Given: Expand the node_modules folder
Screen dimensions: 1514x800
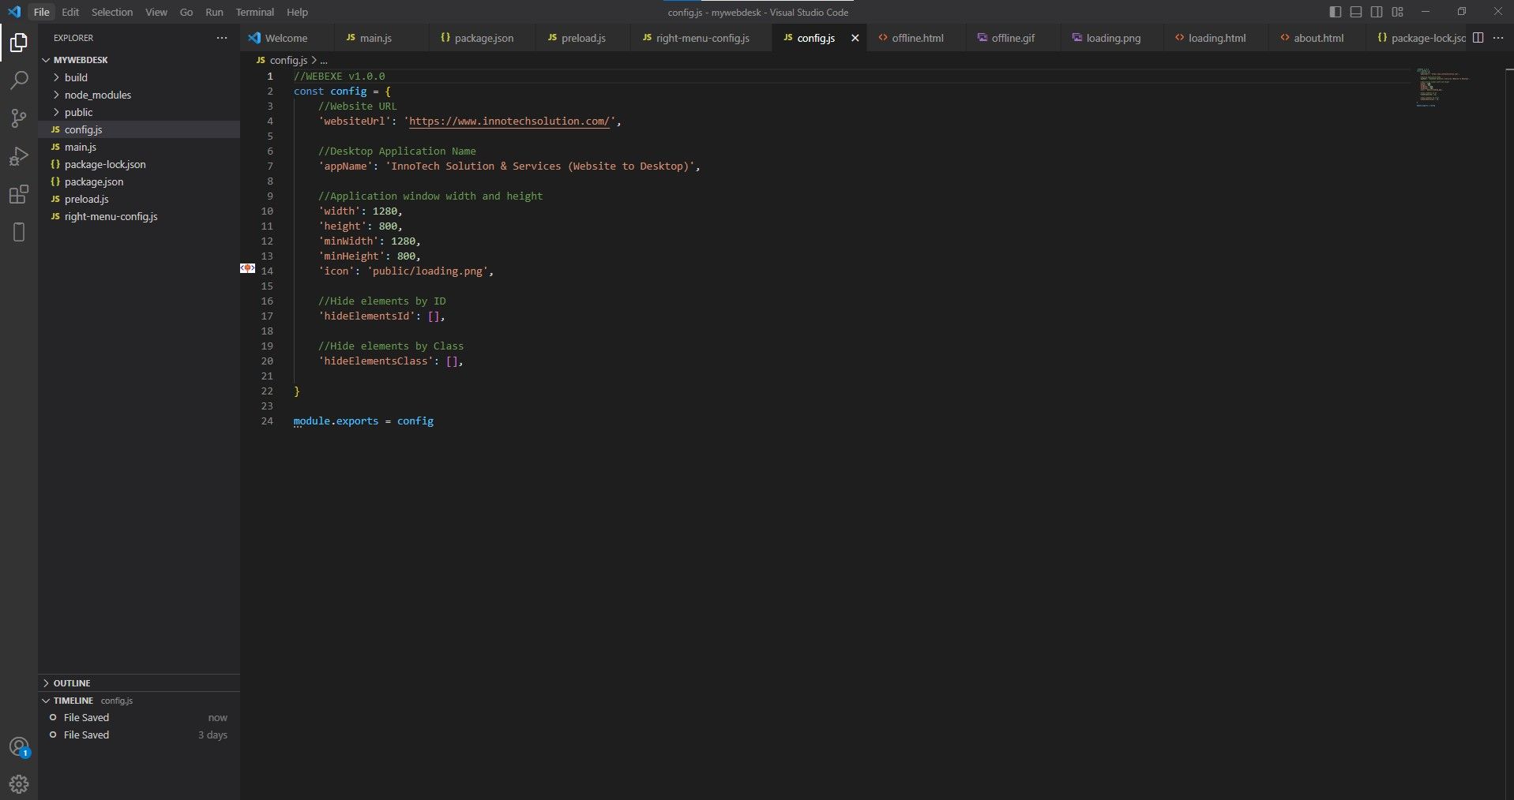Looking at the screenshot, I should click(x=97, y=95).
